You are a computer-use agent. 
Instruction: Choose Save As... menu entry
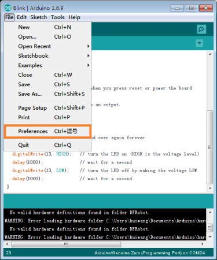(47, 94)
